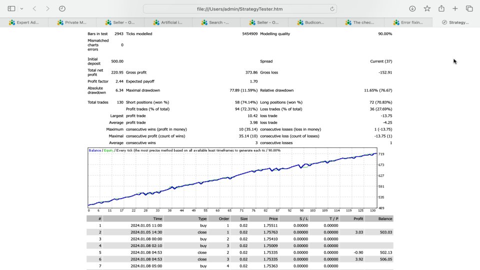Open browsing history clock icon
Screen dimensions: 480x270
click(x=62, y=8)
